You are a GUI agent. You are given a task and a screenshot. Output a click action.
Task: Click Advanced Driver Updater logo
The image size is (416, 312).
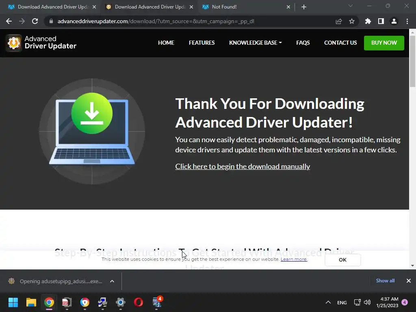(x=41, y=43)
